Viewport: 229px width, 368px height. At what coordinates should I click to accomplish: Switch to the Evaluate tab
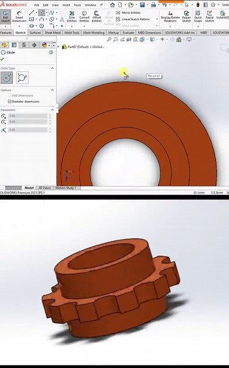(128, 33)
